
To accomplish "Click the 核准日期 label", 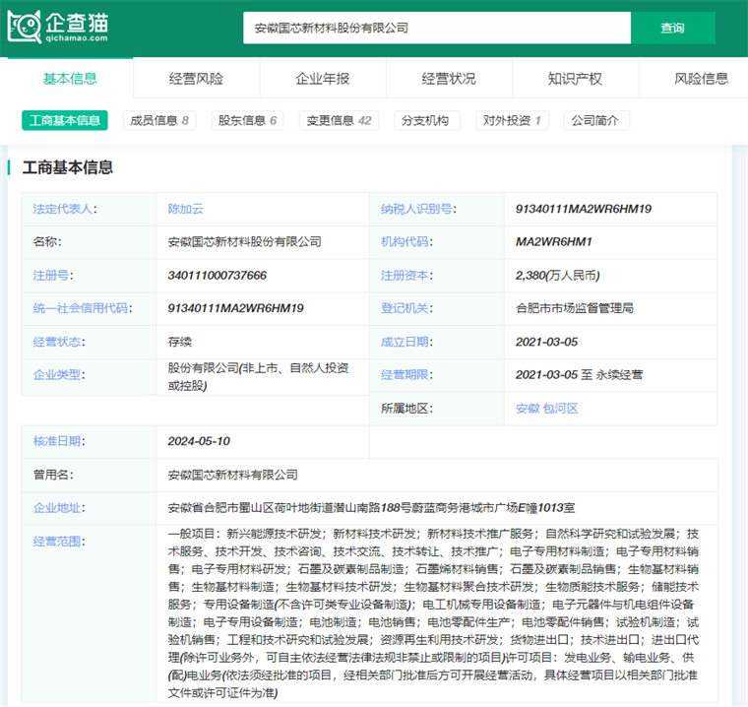I will pos(59,441).
